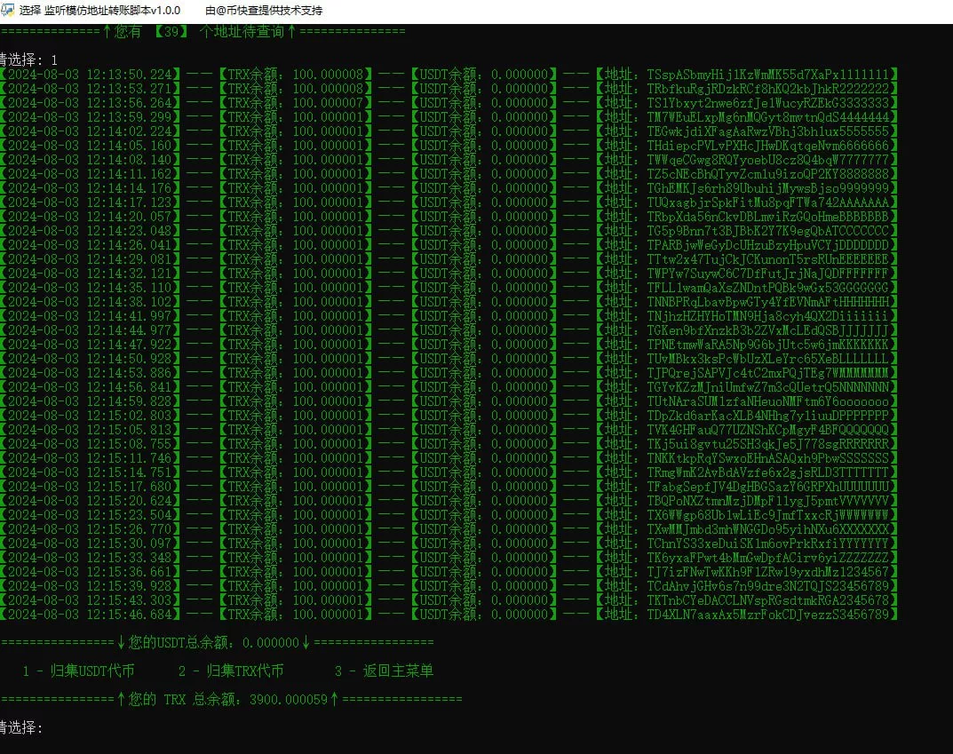
Task: Click the last address ending in S3456789
Action: 767,614
